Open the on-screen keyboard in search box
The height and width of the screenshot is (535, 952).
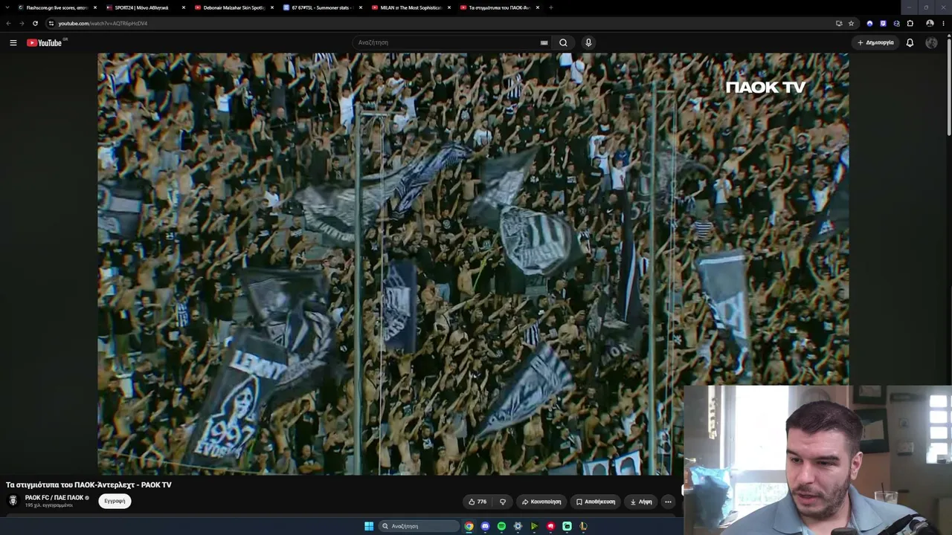(x=544, y=42)
